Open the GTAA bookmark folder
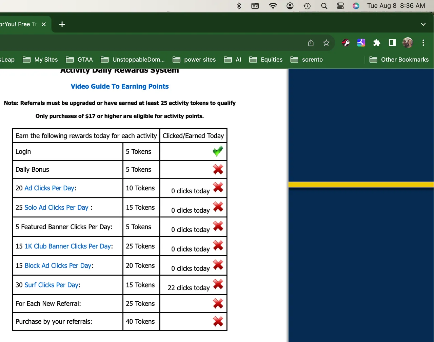The height and width of the screenshot is (342, 434). point(79,60)
